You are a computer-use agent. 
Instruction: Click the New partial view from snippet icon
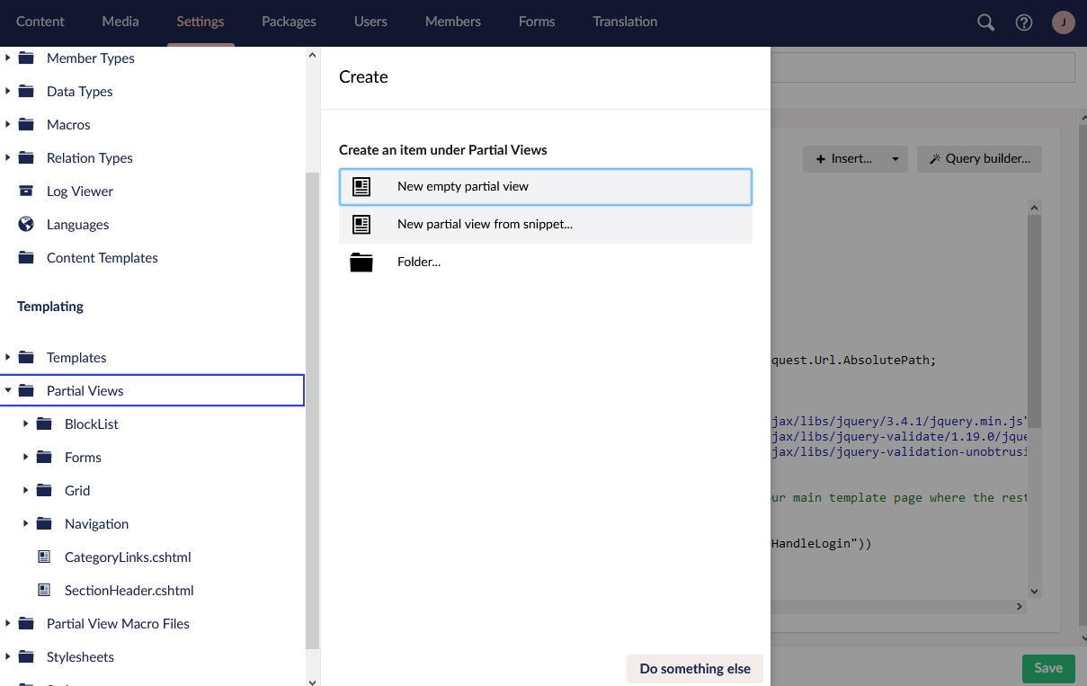[x=361, y=225]
